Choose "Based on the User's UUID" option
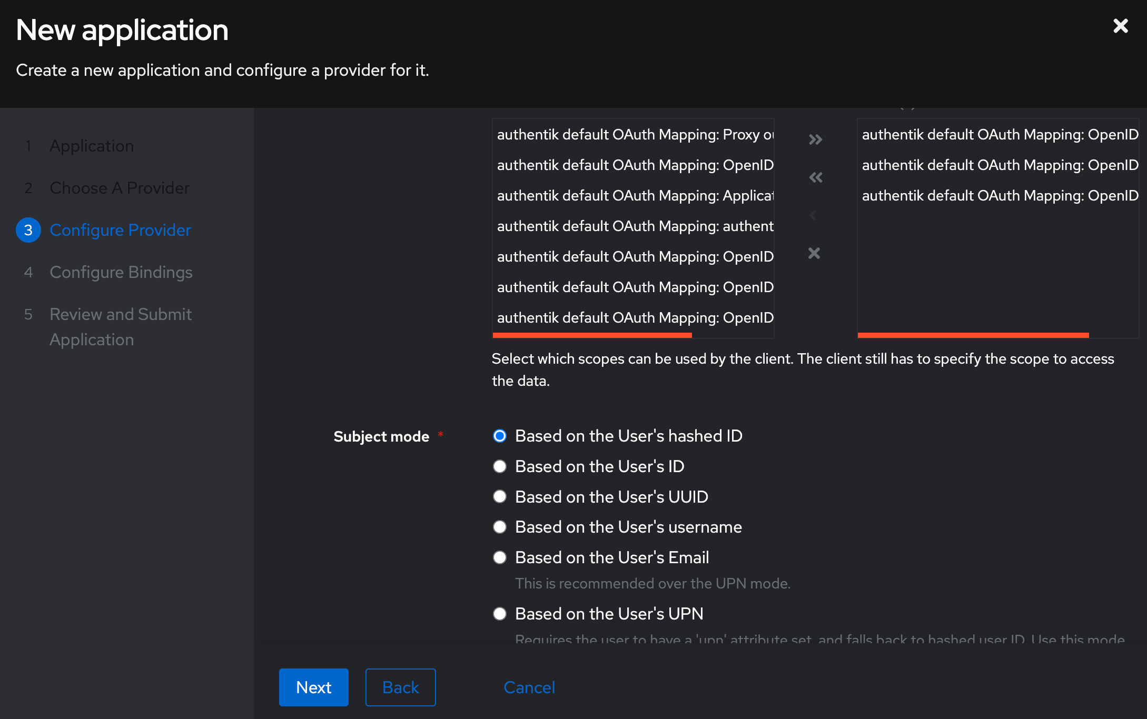Viewport: 1147px width, 719px height. click(x=499, y=496)
